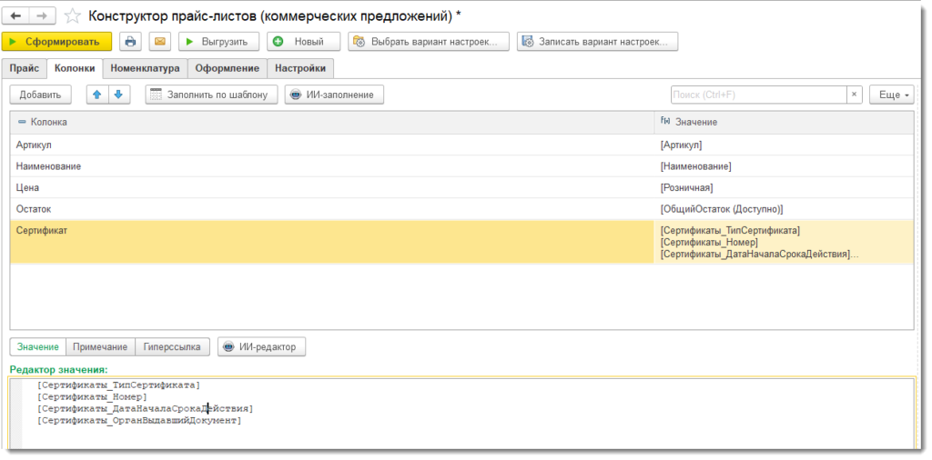
Task: Click the [Артикул] value cell
Action: pyautogui.click(x=784, y=145)
